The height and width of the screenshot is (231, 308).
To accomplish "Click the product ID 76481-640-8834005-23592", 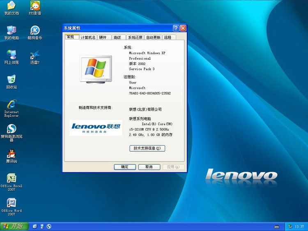I will point(150,93).
